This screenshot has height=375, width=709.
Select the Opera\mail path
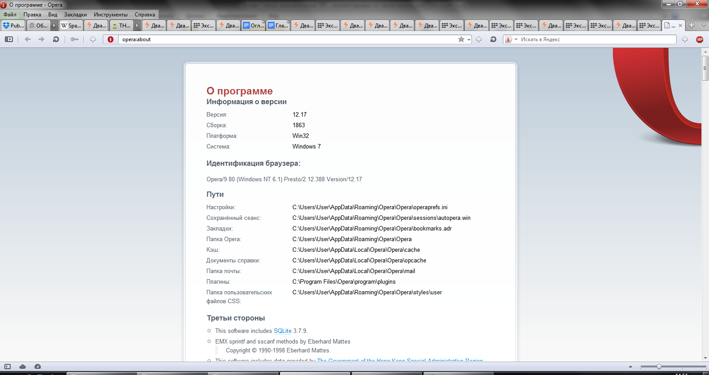click(354, 271)
